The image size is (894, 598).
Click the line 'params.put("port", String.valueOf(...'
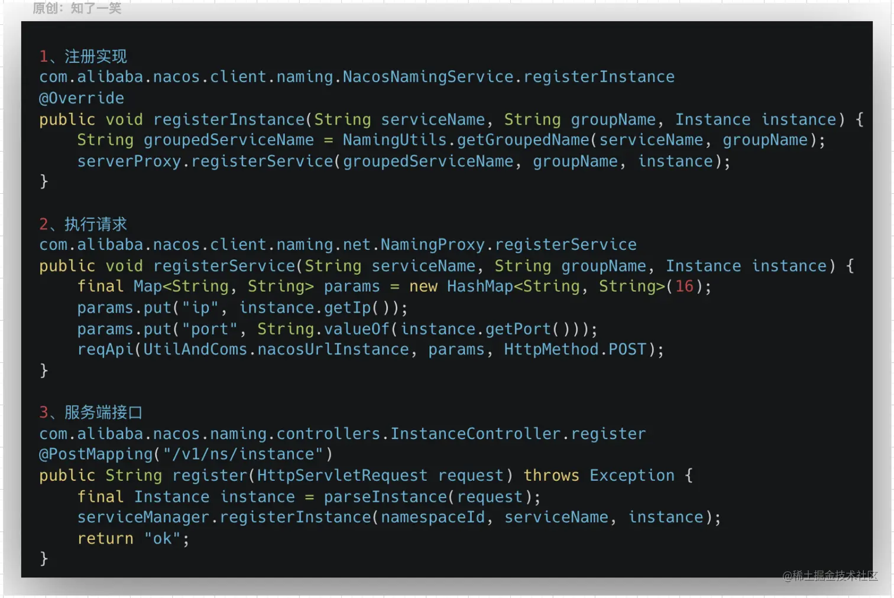338,329
